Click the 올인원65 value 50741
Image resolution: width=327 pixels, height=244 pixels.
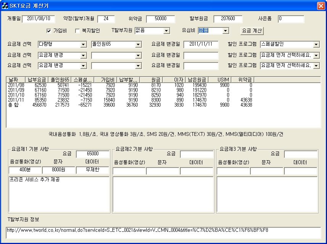click(63, 85)
